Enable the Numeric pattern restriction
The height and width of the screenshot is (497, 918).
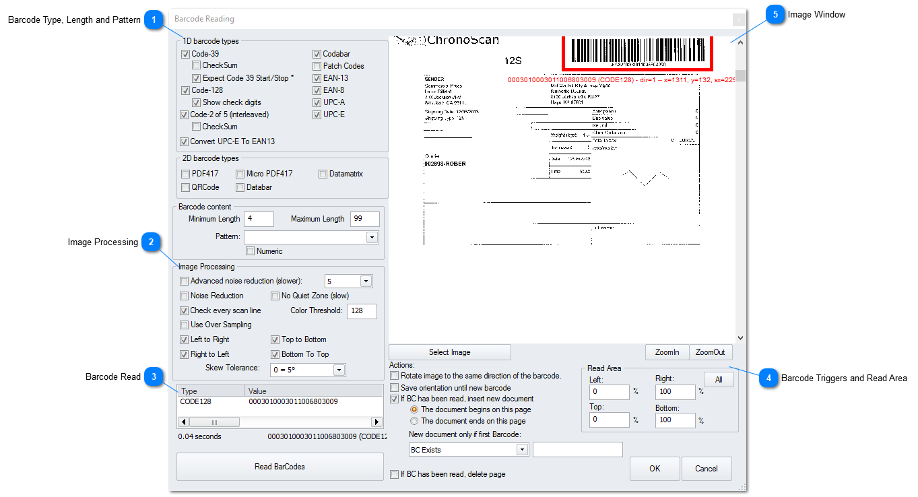coord(250,251)
